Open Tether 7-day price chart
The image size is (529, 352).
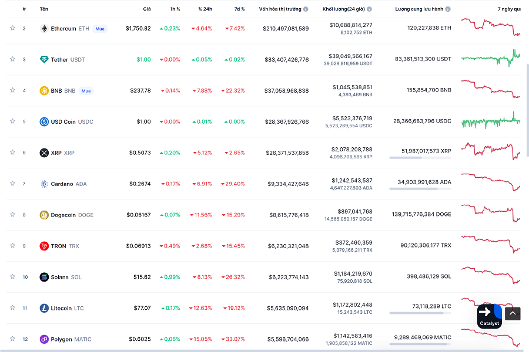tap(491, 58)
